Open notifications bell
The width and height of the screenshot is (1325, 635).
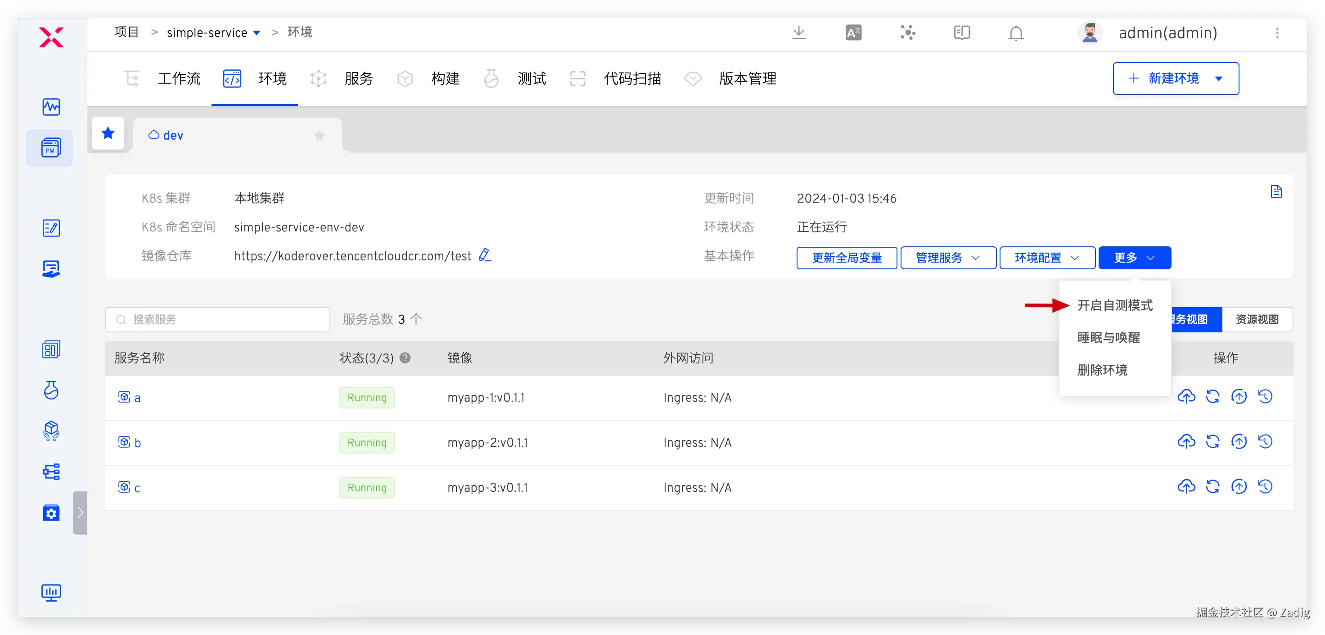[1016, 33]
